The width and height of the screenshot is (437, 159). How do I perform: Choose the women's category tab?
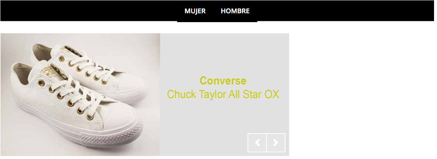[x=195, y=11]
